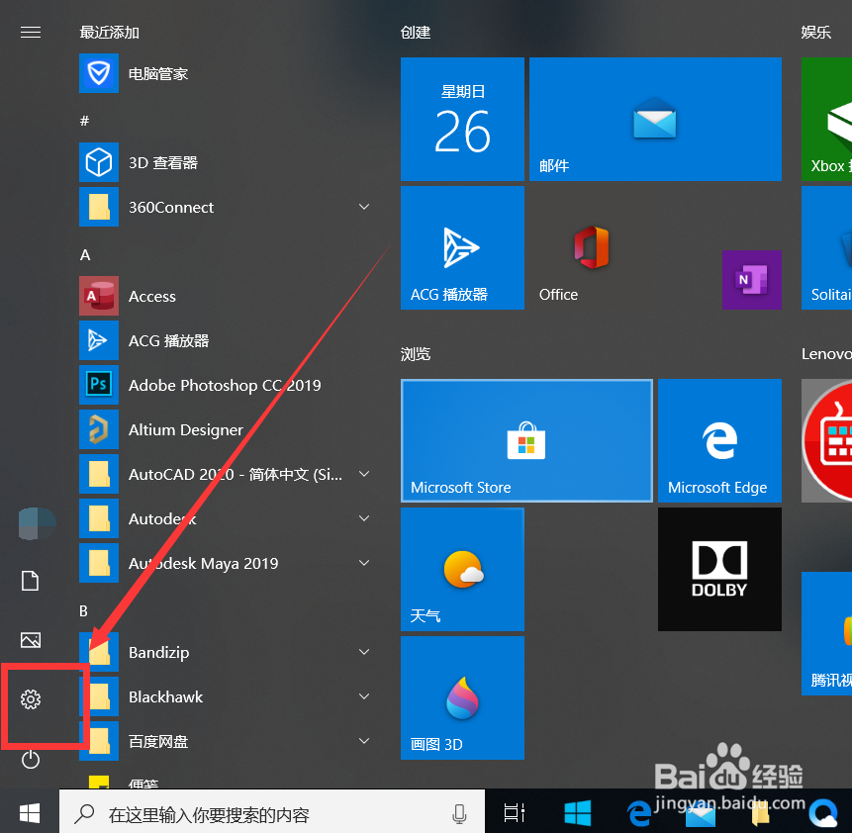The image size is (852, 833).
Task: Open Pictures from the sidebar
Action: click(x=31, y=640)
